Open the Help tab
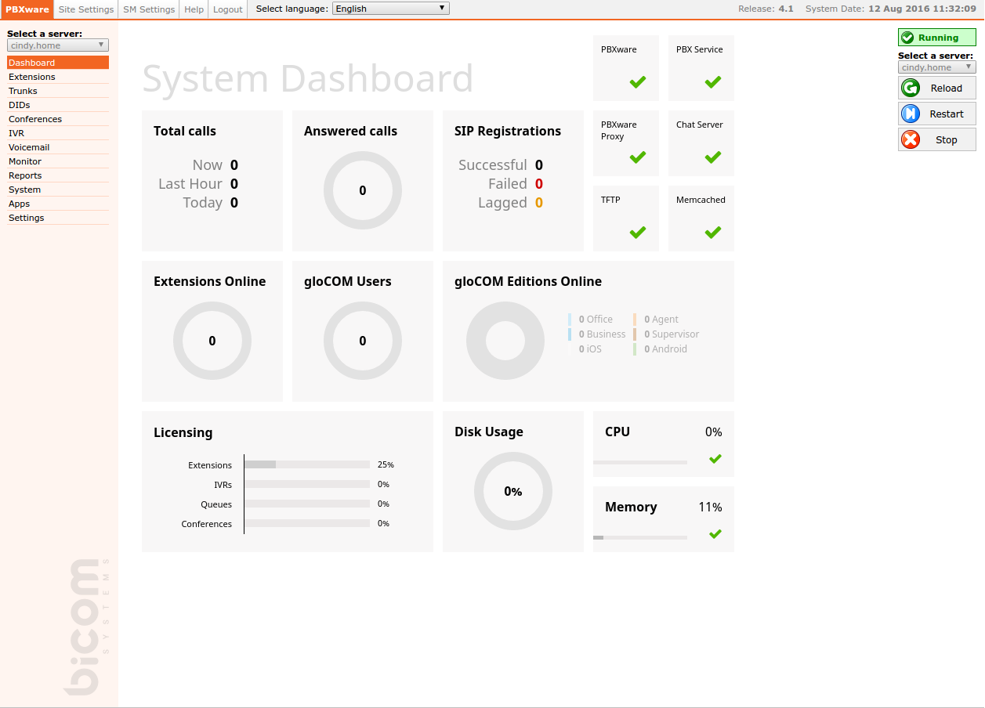This screenshot has height=708, width=985. (194, 9)
